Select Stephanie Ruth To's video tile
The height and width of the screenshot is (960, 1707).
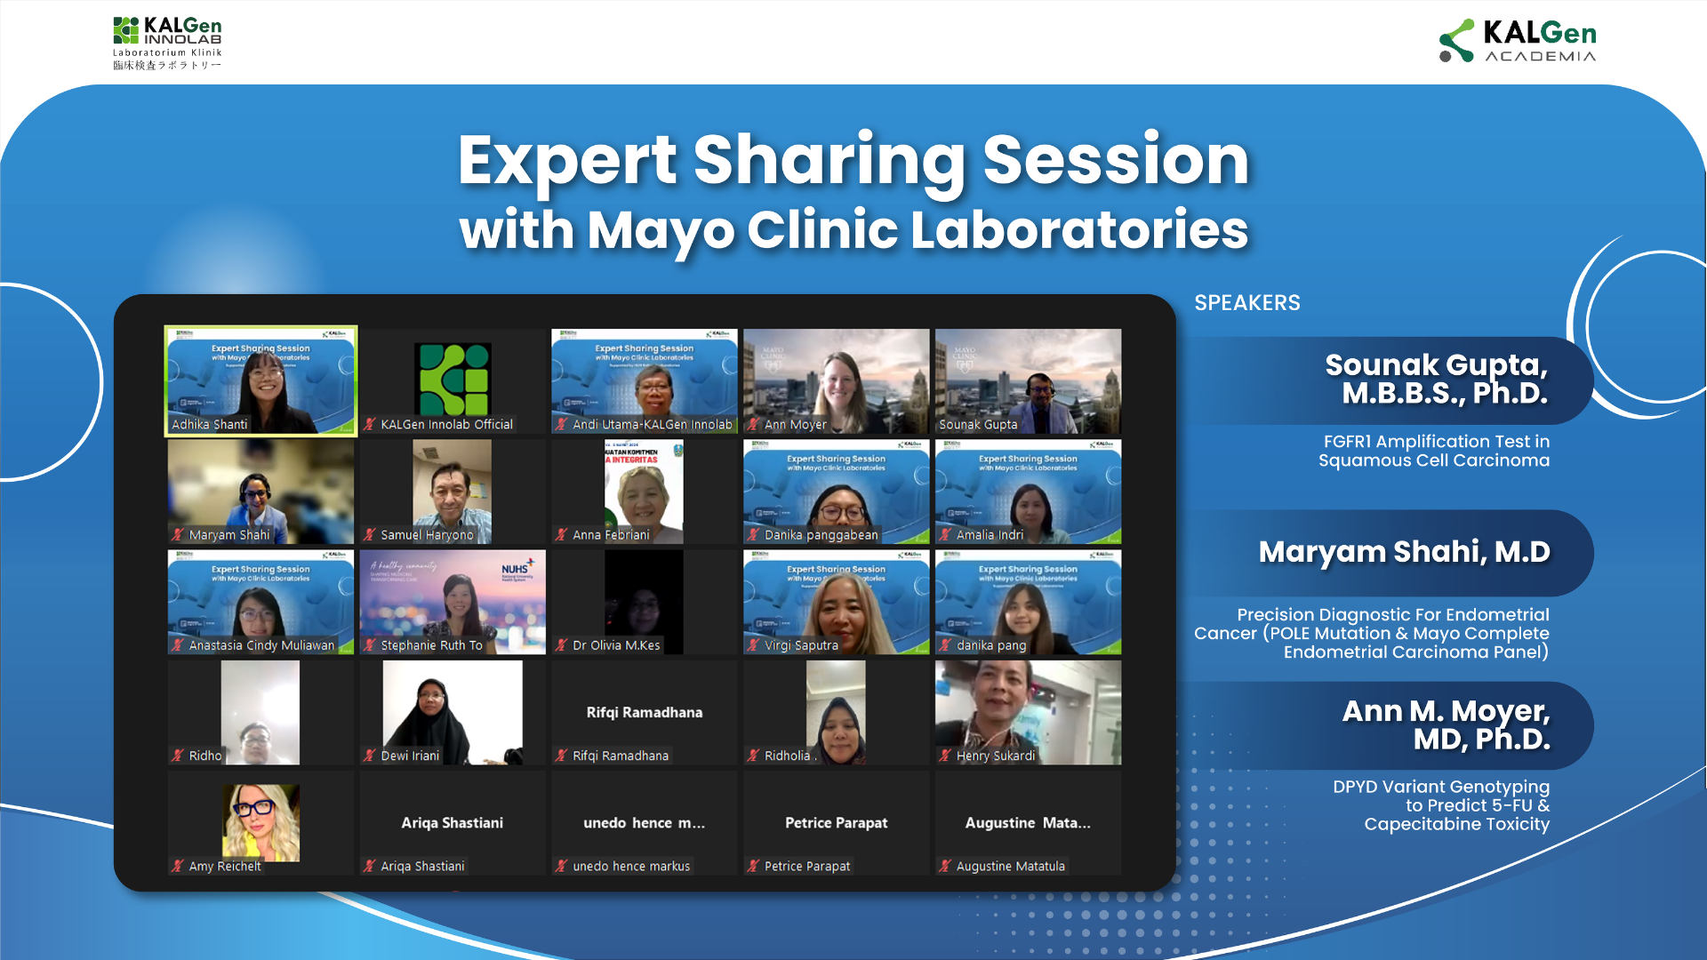[453, 602]
